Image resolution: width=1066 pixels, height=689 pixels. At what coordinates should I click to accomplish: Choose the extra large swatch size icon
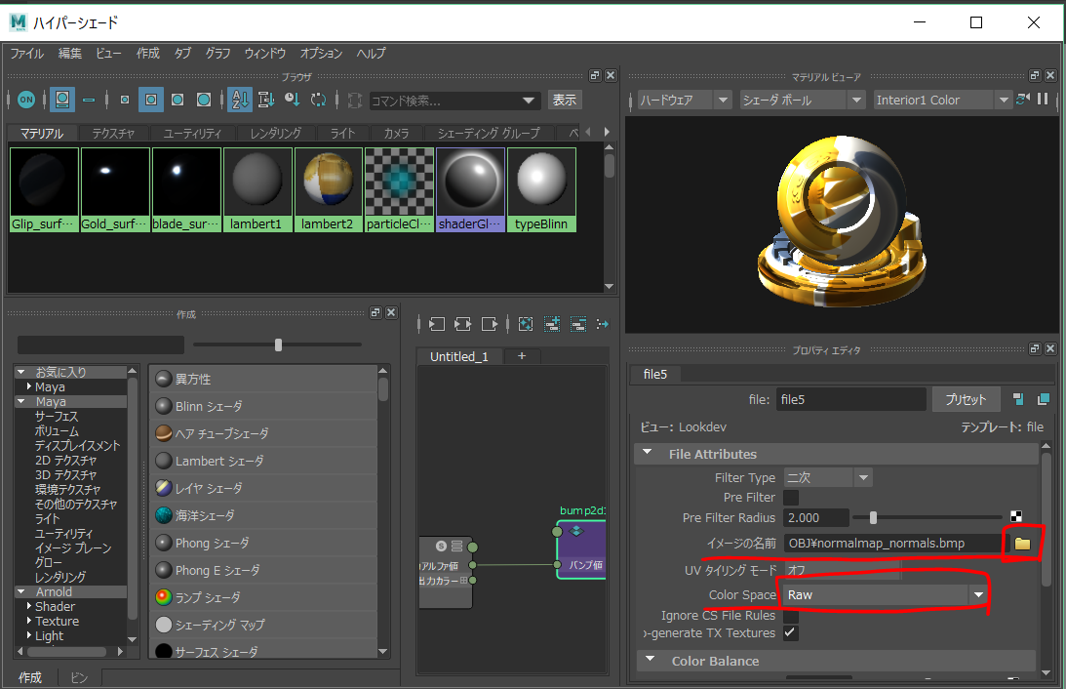pos(203,100)
